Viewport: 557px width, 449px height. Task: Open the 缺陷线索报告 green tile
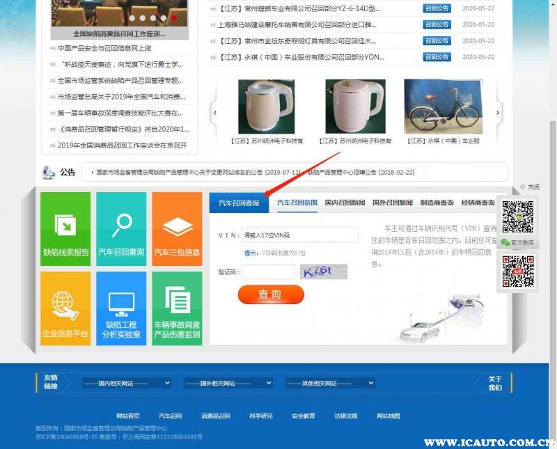click(x=65, y=230)
